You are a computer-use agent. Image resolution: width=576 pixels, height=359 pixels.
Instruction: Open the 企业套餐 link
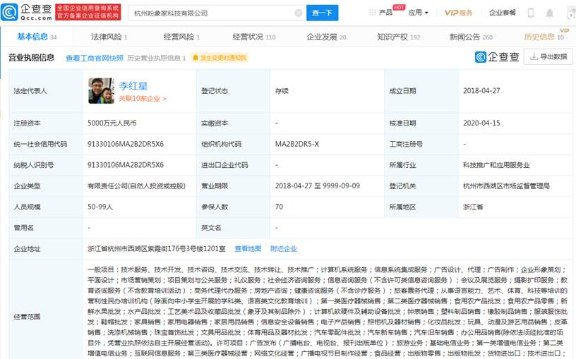pos(502,13)
